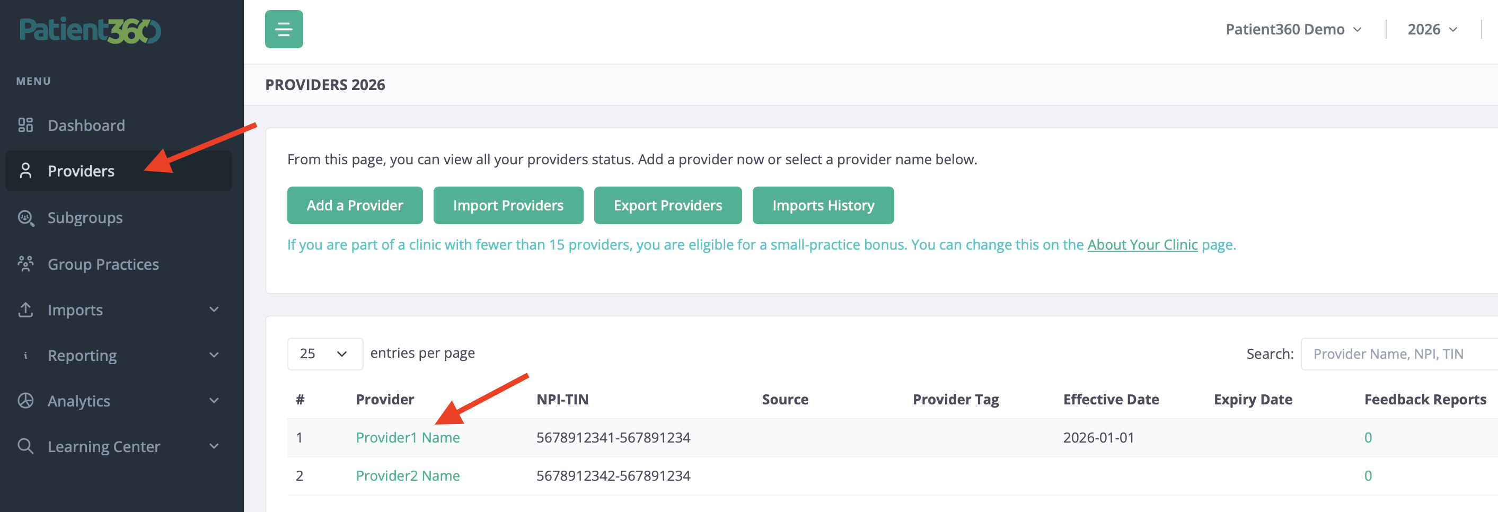
Task: Open the Provider1 Name link
Action: [408, 438]
